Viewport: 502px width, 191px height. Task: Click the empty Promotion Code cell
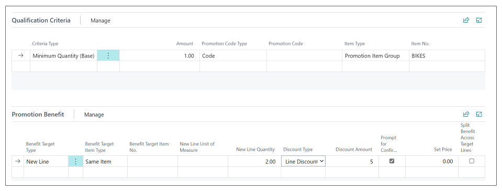[x=304, y=55]
